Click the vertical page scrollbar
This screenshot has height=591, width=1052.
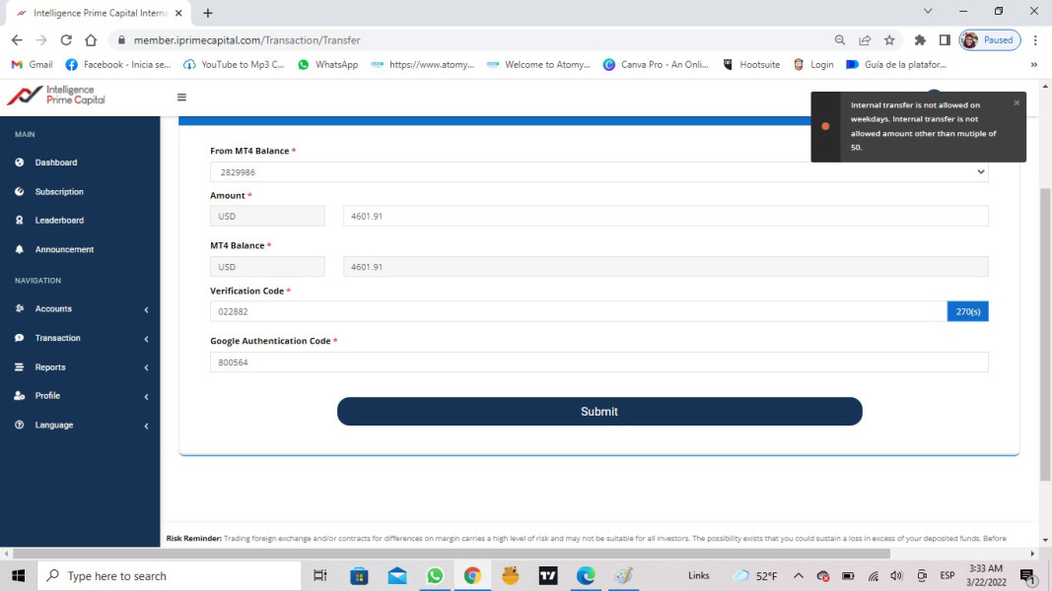(1045, 333)
